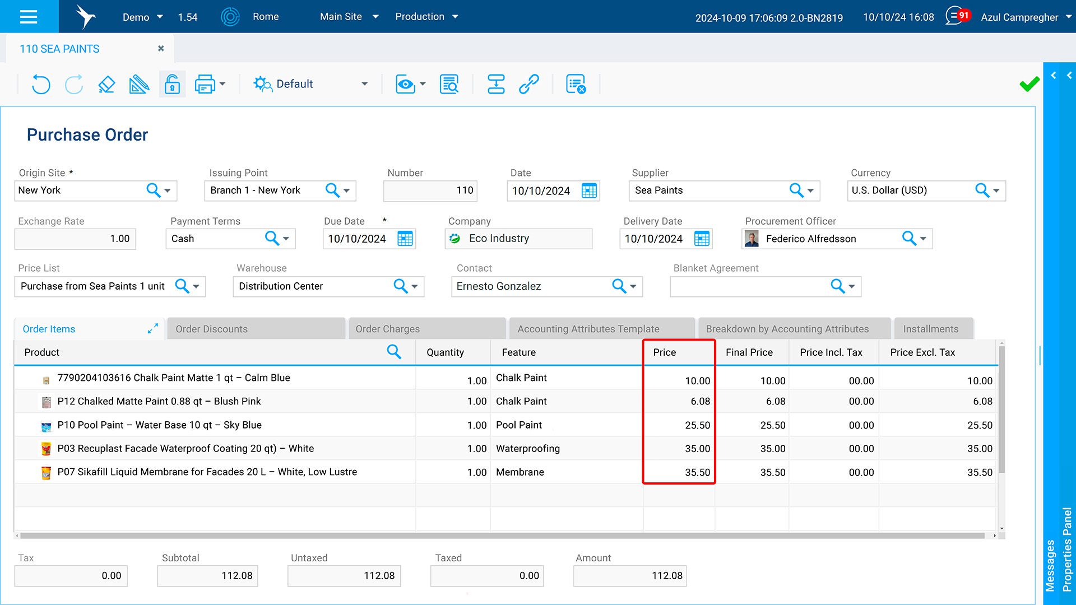
Task: Click the Currency search magnifier button
Action: [x=982, y=190]
